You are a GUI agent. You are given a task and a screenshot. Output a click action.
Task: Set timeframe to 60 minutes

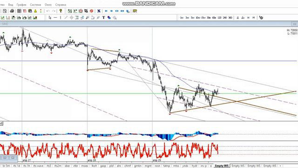tap(214, 18)
